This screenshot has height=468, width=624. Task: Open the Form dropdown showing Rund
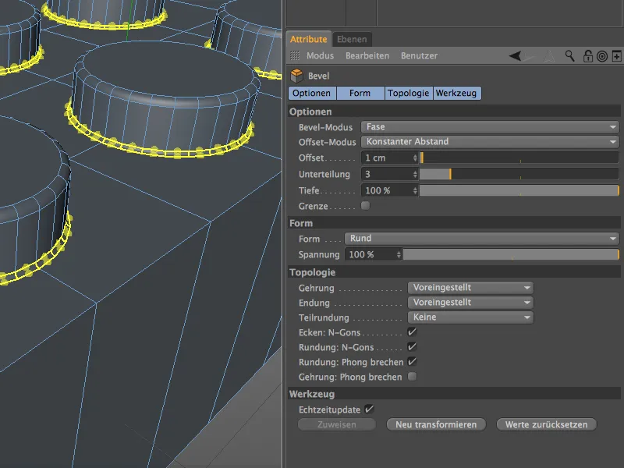pos(481,239)
